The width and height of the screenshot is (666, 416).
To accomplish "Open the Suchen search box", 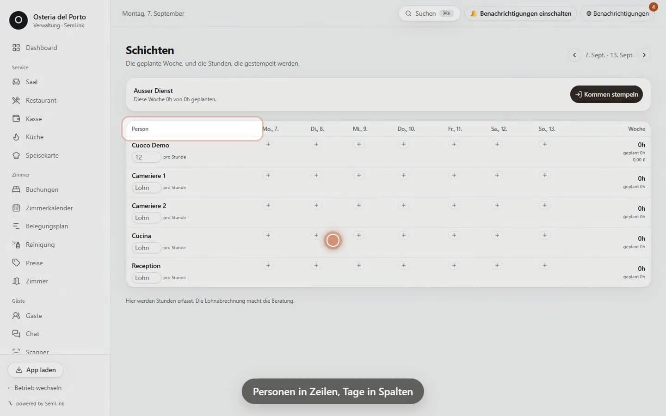I will tap(429, 13).
